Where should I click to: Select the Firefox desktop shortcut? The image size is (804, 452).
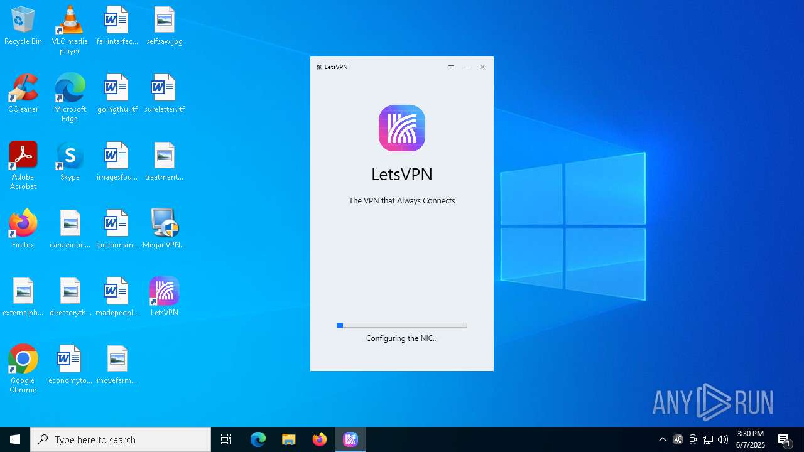pos(23,230)
